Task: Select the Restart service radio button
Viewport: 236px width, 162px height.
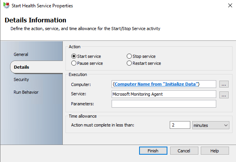Action: click(129, 63)
